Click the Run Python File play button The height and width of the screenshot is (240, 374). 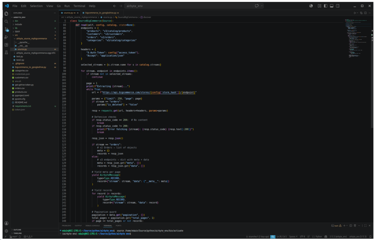point(355,13)
